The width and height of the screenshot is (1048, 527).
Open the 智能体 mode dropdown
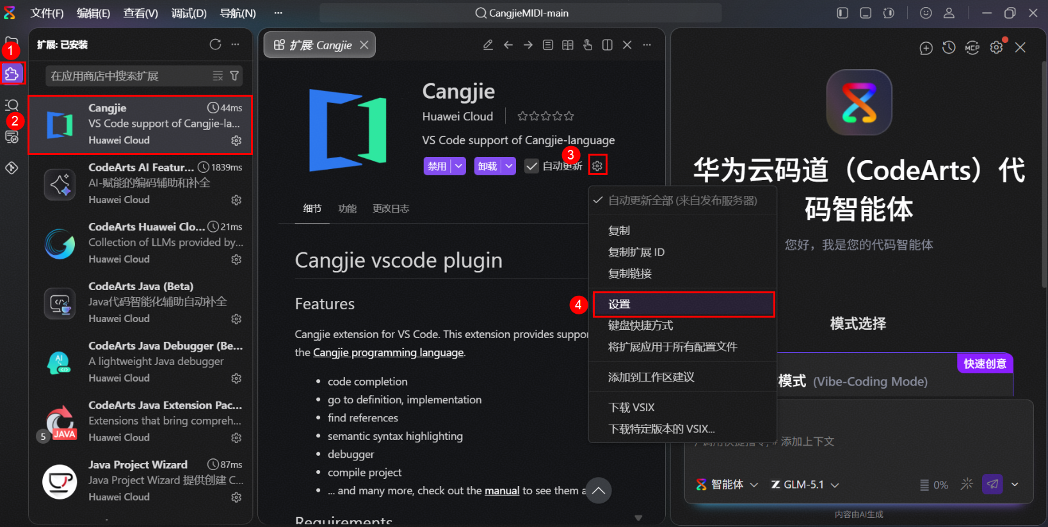pyautogui.click(x=727, y=485)
